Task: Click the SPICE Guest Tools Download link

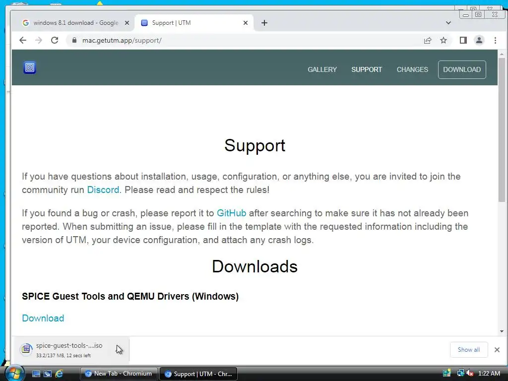Action: [43, 318]
